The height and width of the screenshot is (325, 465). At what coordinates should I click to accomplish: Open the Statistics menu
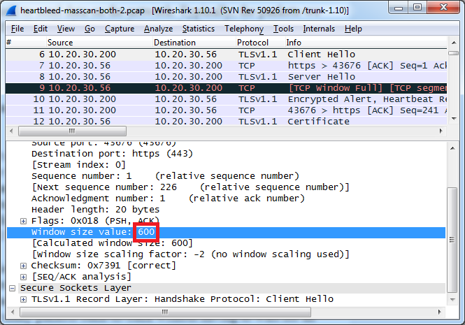point(199,29)
